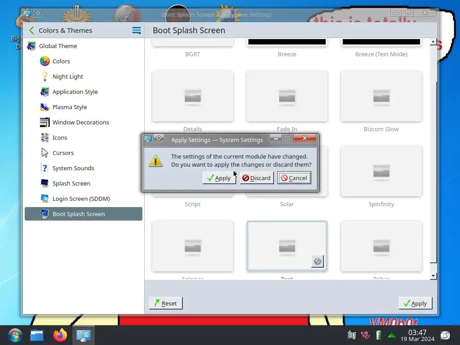The height and width of the screenshot is (345, 460).
Task: Click the Script theme label
Action: [192, 204]
